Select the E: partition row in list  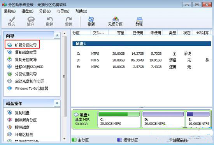pyautogui.click(x=142, y=67)
